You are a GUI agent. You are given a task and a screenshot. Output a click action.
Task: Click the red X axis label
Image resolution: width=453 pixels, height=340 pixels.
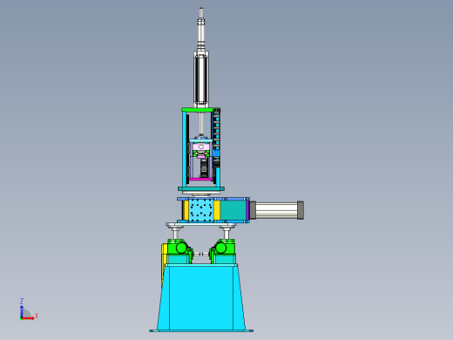(37, 316)
